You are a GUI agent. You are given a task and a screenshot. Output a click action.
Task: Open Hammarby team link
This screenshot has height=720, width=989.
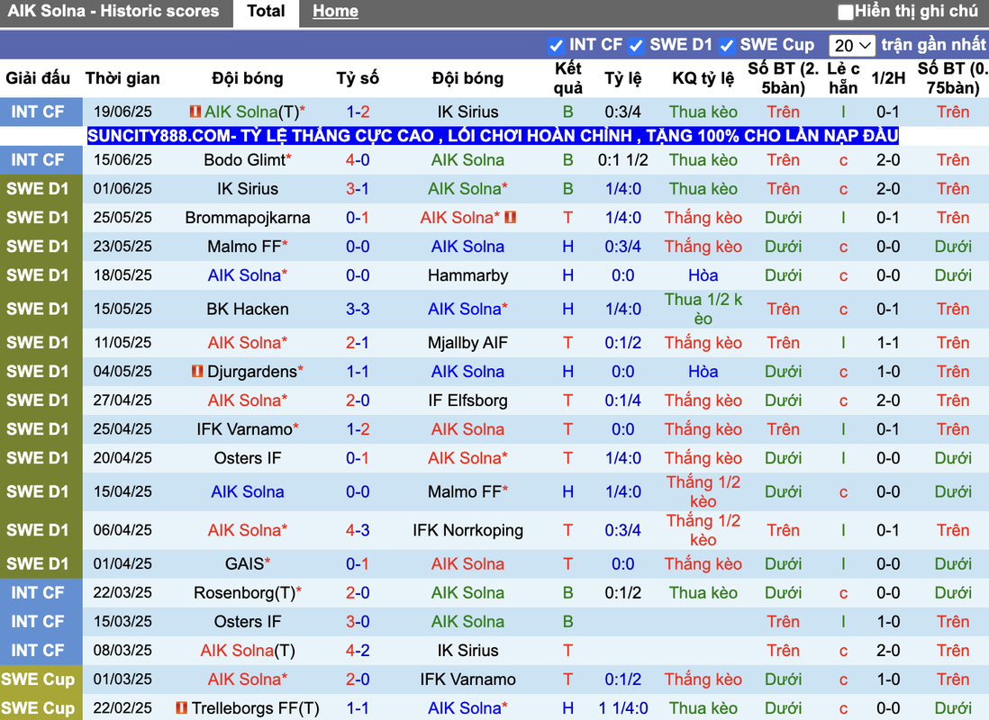pos(467,275)
